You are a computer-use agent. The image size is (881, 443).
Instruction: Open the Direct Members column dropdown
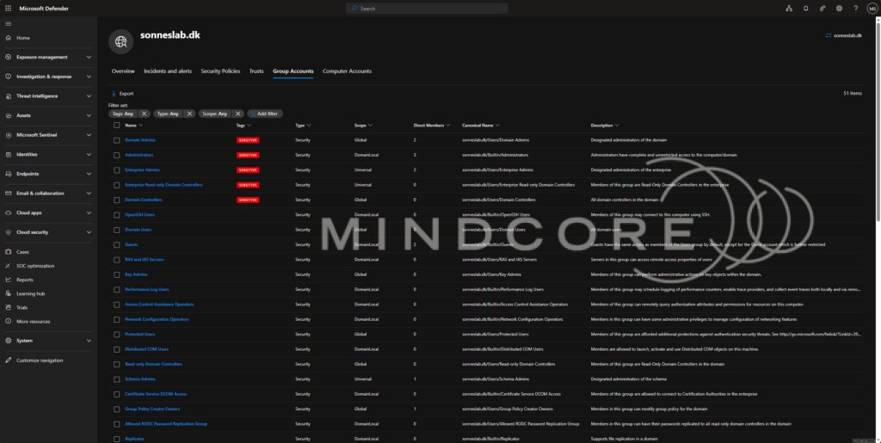447,126
